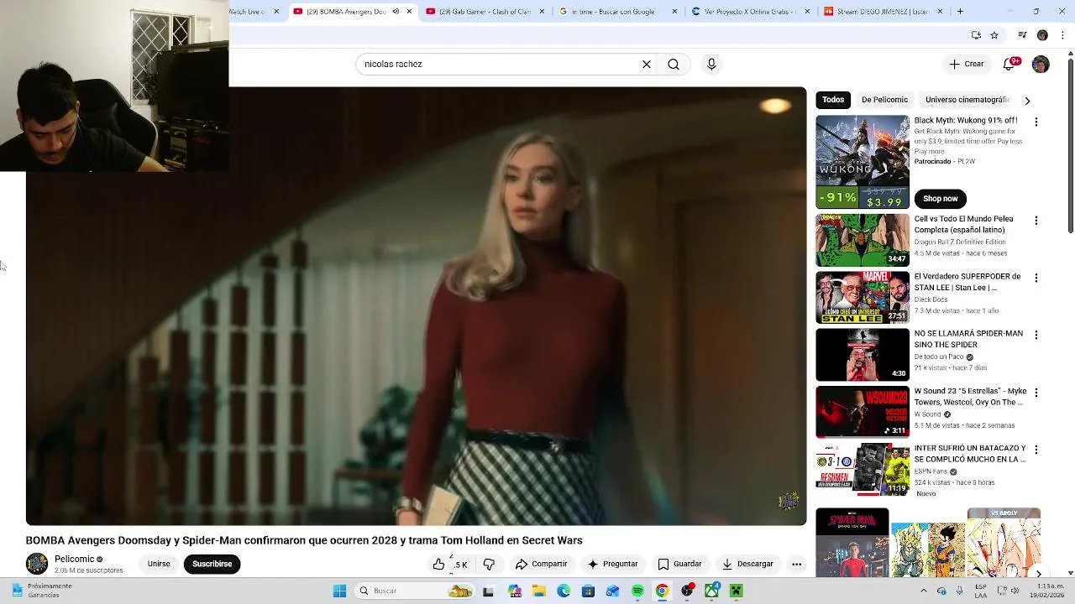Open Chrome three-dot menu
1075x604 pixels.
click(1062, 35)
